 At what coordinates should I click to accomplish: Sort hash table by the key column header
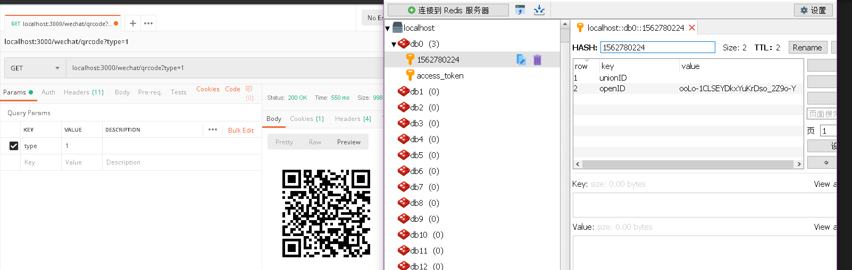pos(638,66)
